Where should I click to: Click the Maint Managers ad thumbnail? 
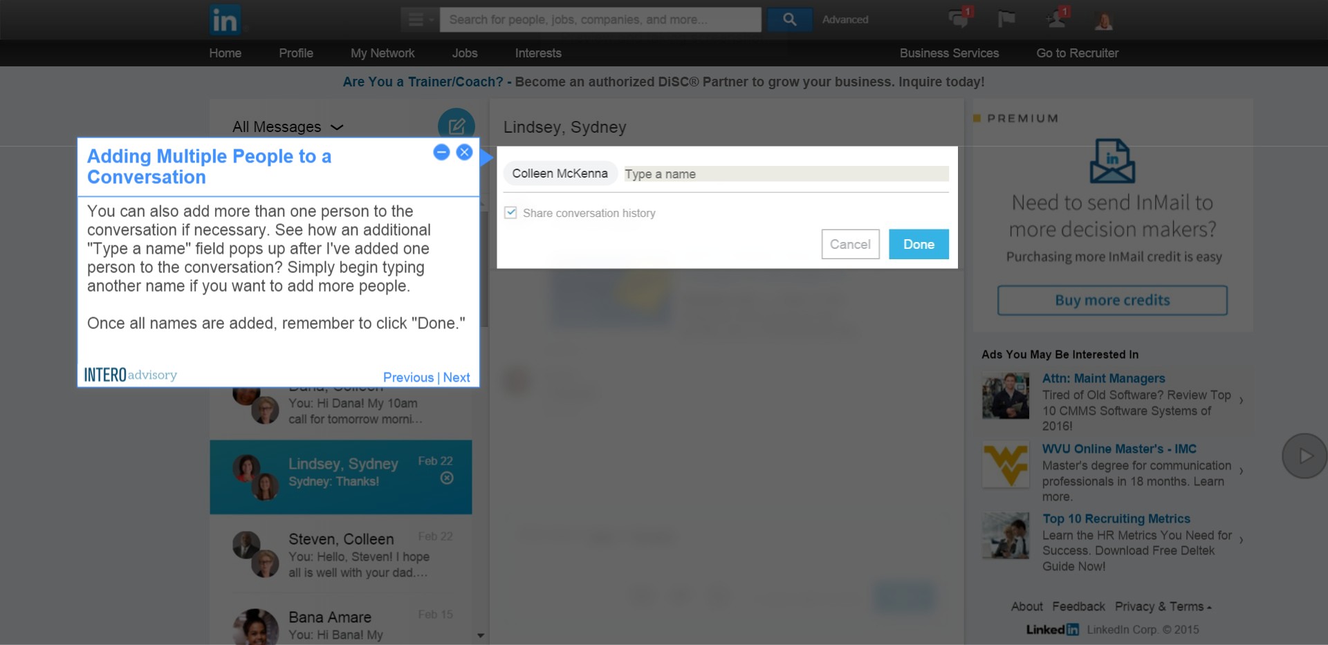pyautogui.click(x=1006, y=396)
